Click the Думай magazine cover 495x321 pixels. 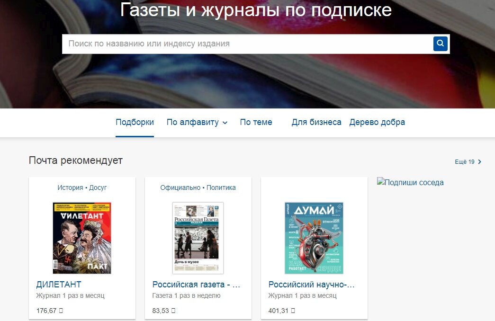314,238
